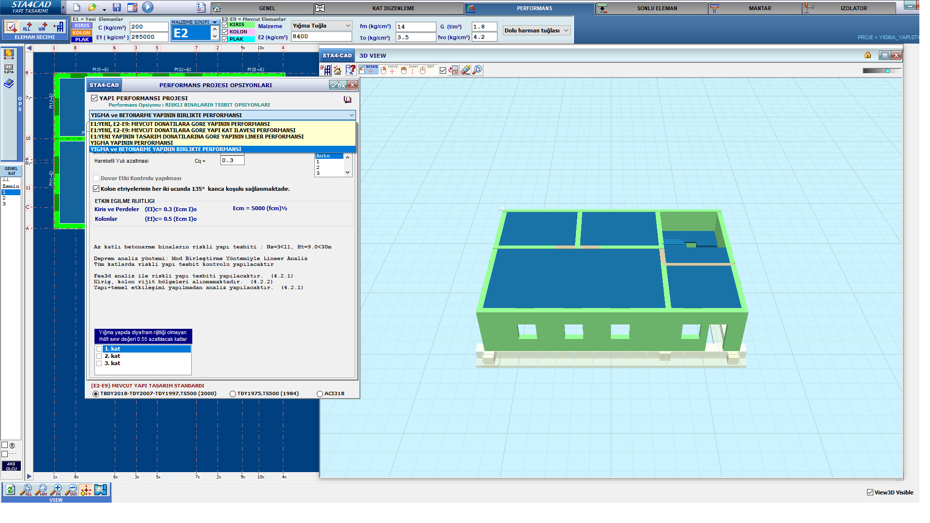Screen dimensions: 930x523
Task: Toggle YAPI PERFORMANSI PROJESI checkbox
Action: (94, 98)
